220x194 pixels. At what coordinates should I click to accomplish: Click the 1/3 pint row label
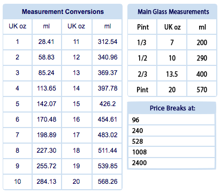click(x=142, y=42)
